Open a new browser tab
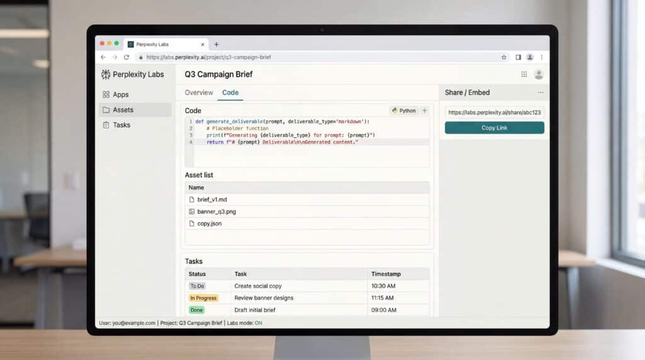This screenshot has height=360, width=645. click(217, 45)
